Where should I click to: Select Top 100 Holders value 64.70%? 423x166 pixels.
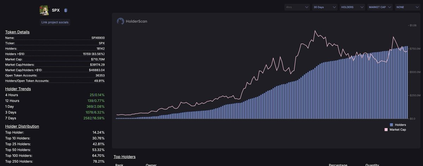(x=98, y=156)
